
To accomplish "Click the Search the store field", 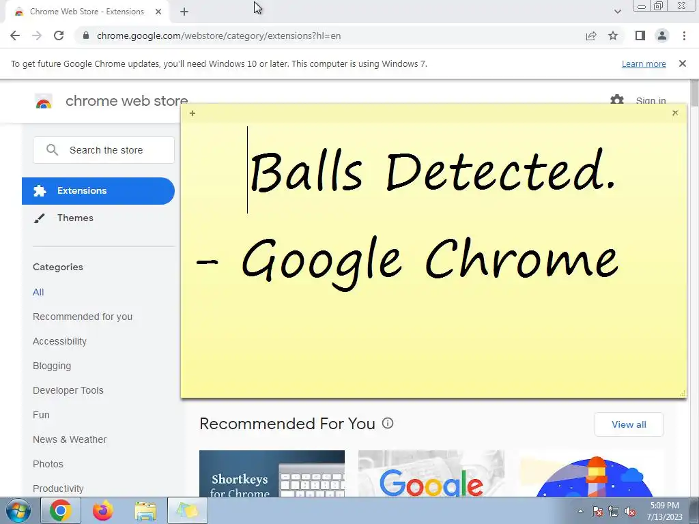I will click(104, 150).
